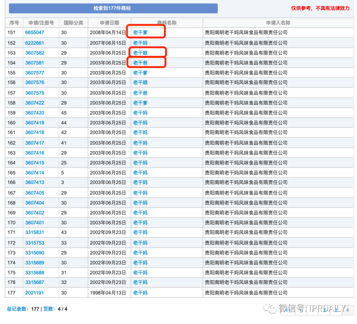Go to previous page with single-arrow button
This screenshot has width=357, height=324.
[x=301, y=310]
